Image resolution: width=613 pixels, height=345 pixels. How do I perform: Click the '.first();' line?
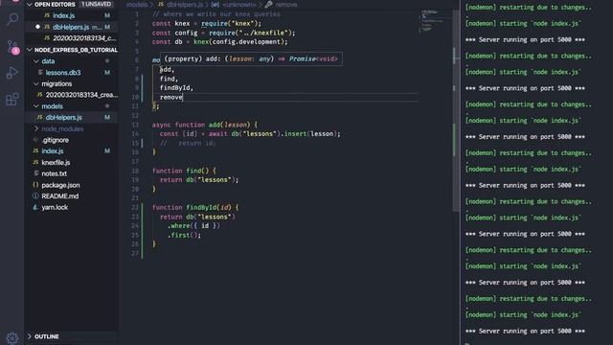(184, 235)
